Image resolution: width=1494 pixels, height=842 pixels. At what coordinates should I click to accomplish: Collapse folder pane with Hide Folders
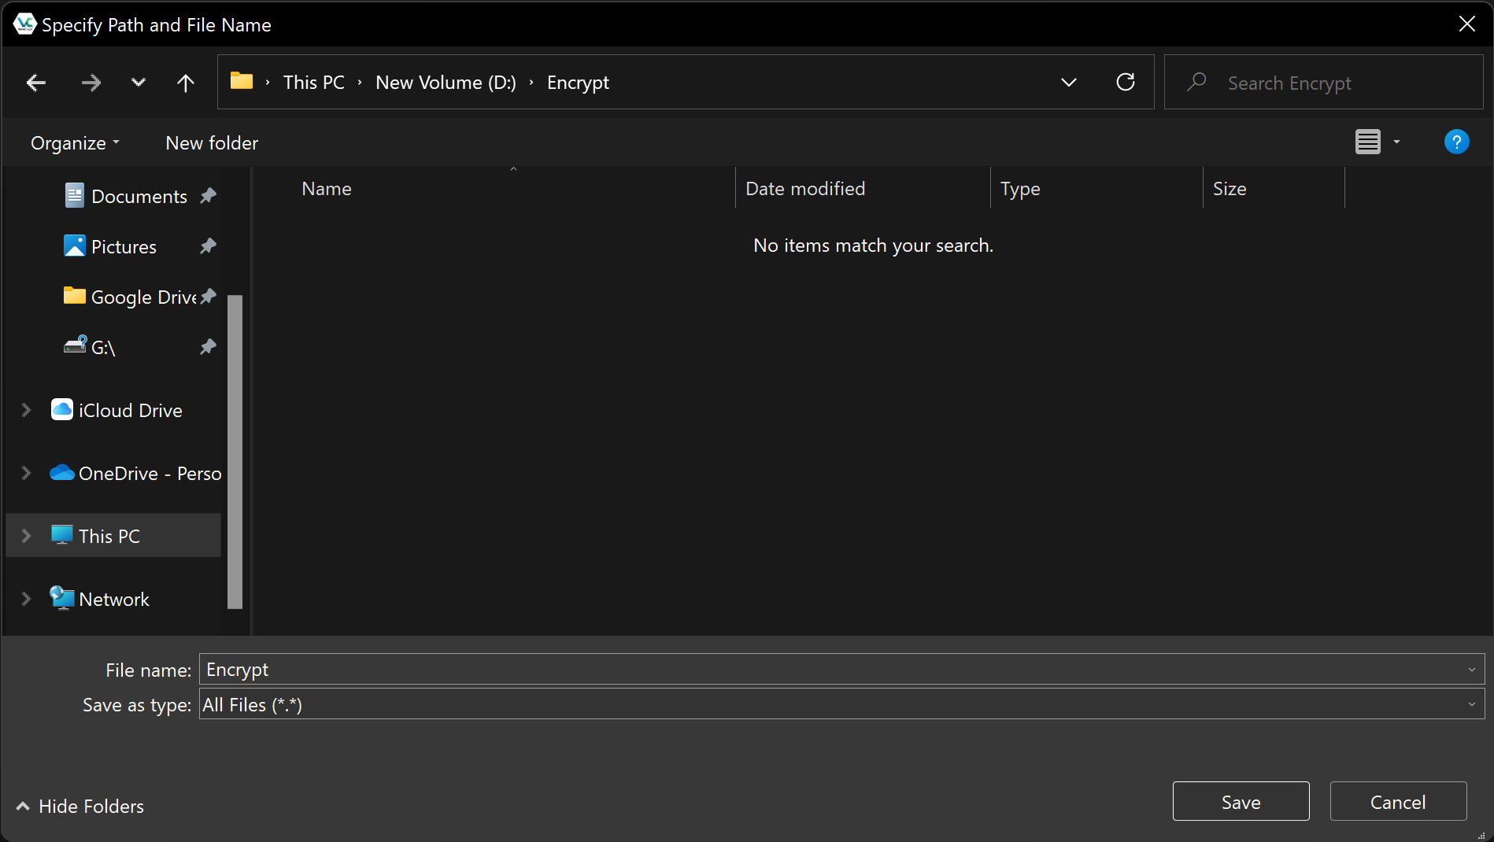pyautogui.click(x=80, y=807)
